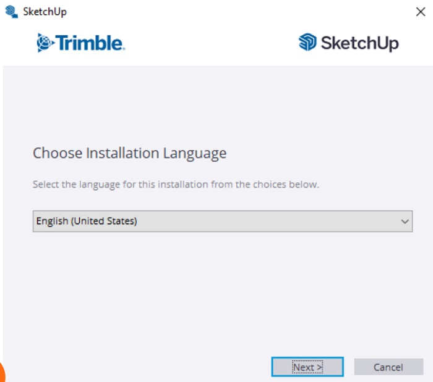This screenshot has width=433, height=382.
Task: Click the SketchUp window title text
Action: click(x=45, y=11)
